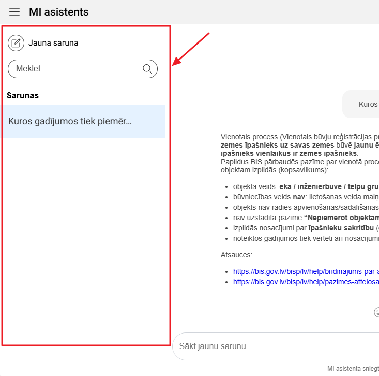The width and height of the screenshot is (379, 376).
Task: Open the hamburger navigation menu
Action: click(x=14, y=12)
